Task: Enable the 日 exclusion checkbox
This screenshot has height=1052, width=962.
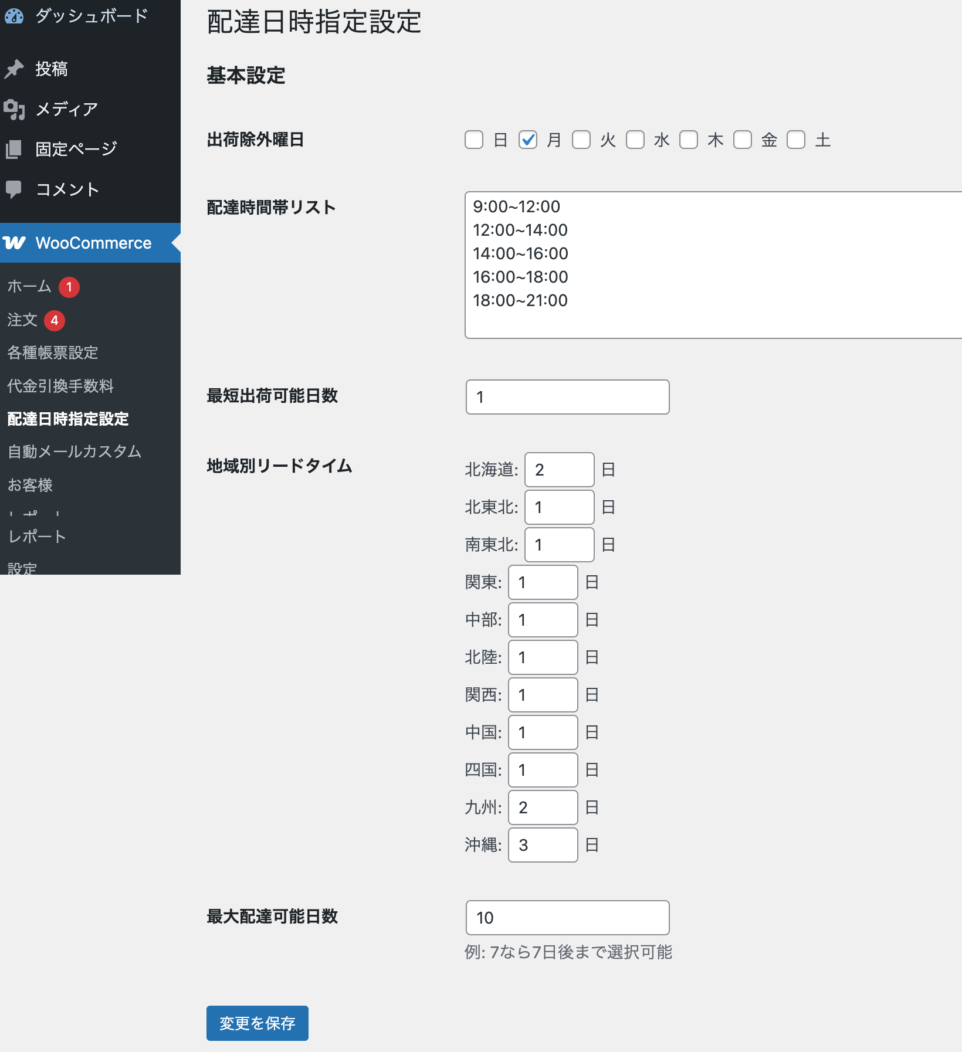Action: (x=473, y=140)
